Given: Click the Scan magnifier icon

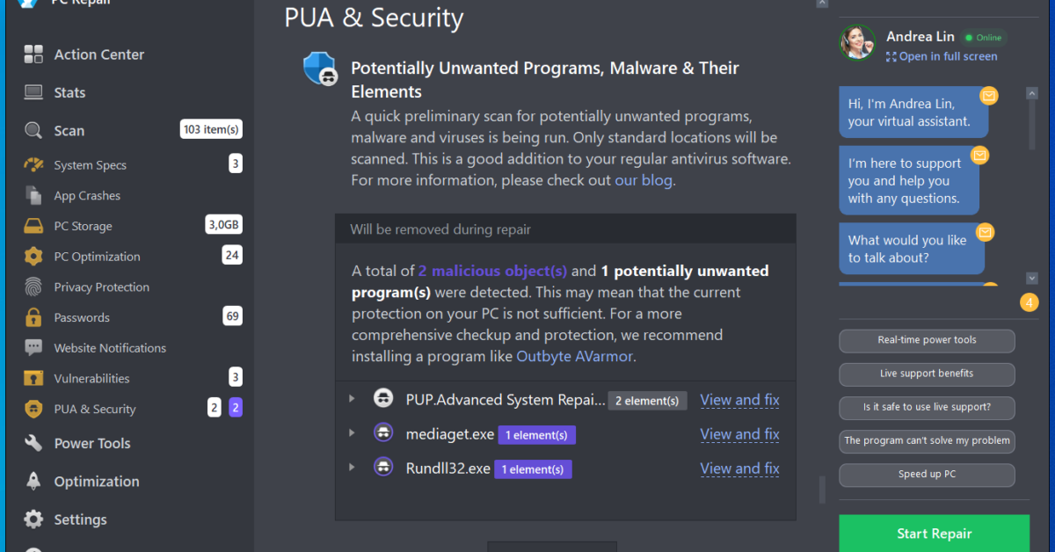Looking at the screenshot, I should click(33, 131).
